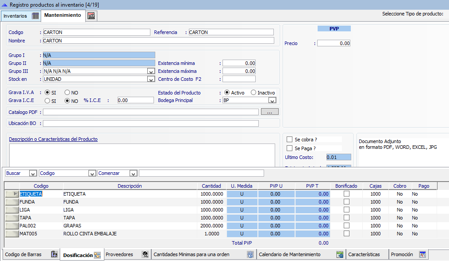Open the Grupo III dropdown
449x261 pixels.
[150, 71]
